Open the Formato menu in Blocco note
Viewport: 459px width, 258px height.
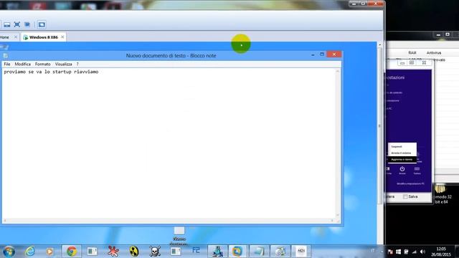tap(43, 64)
